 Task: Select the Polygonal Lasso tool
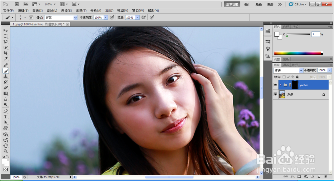tap(6, 42)
